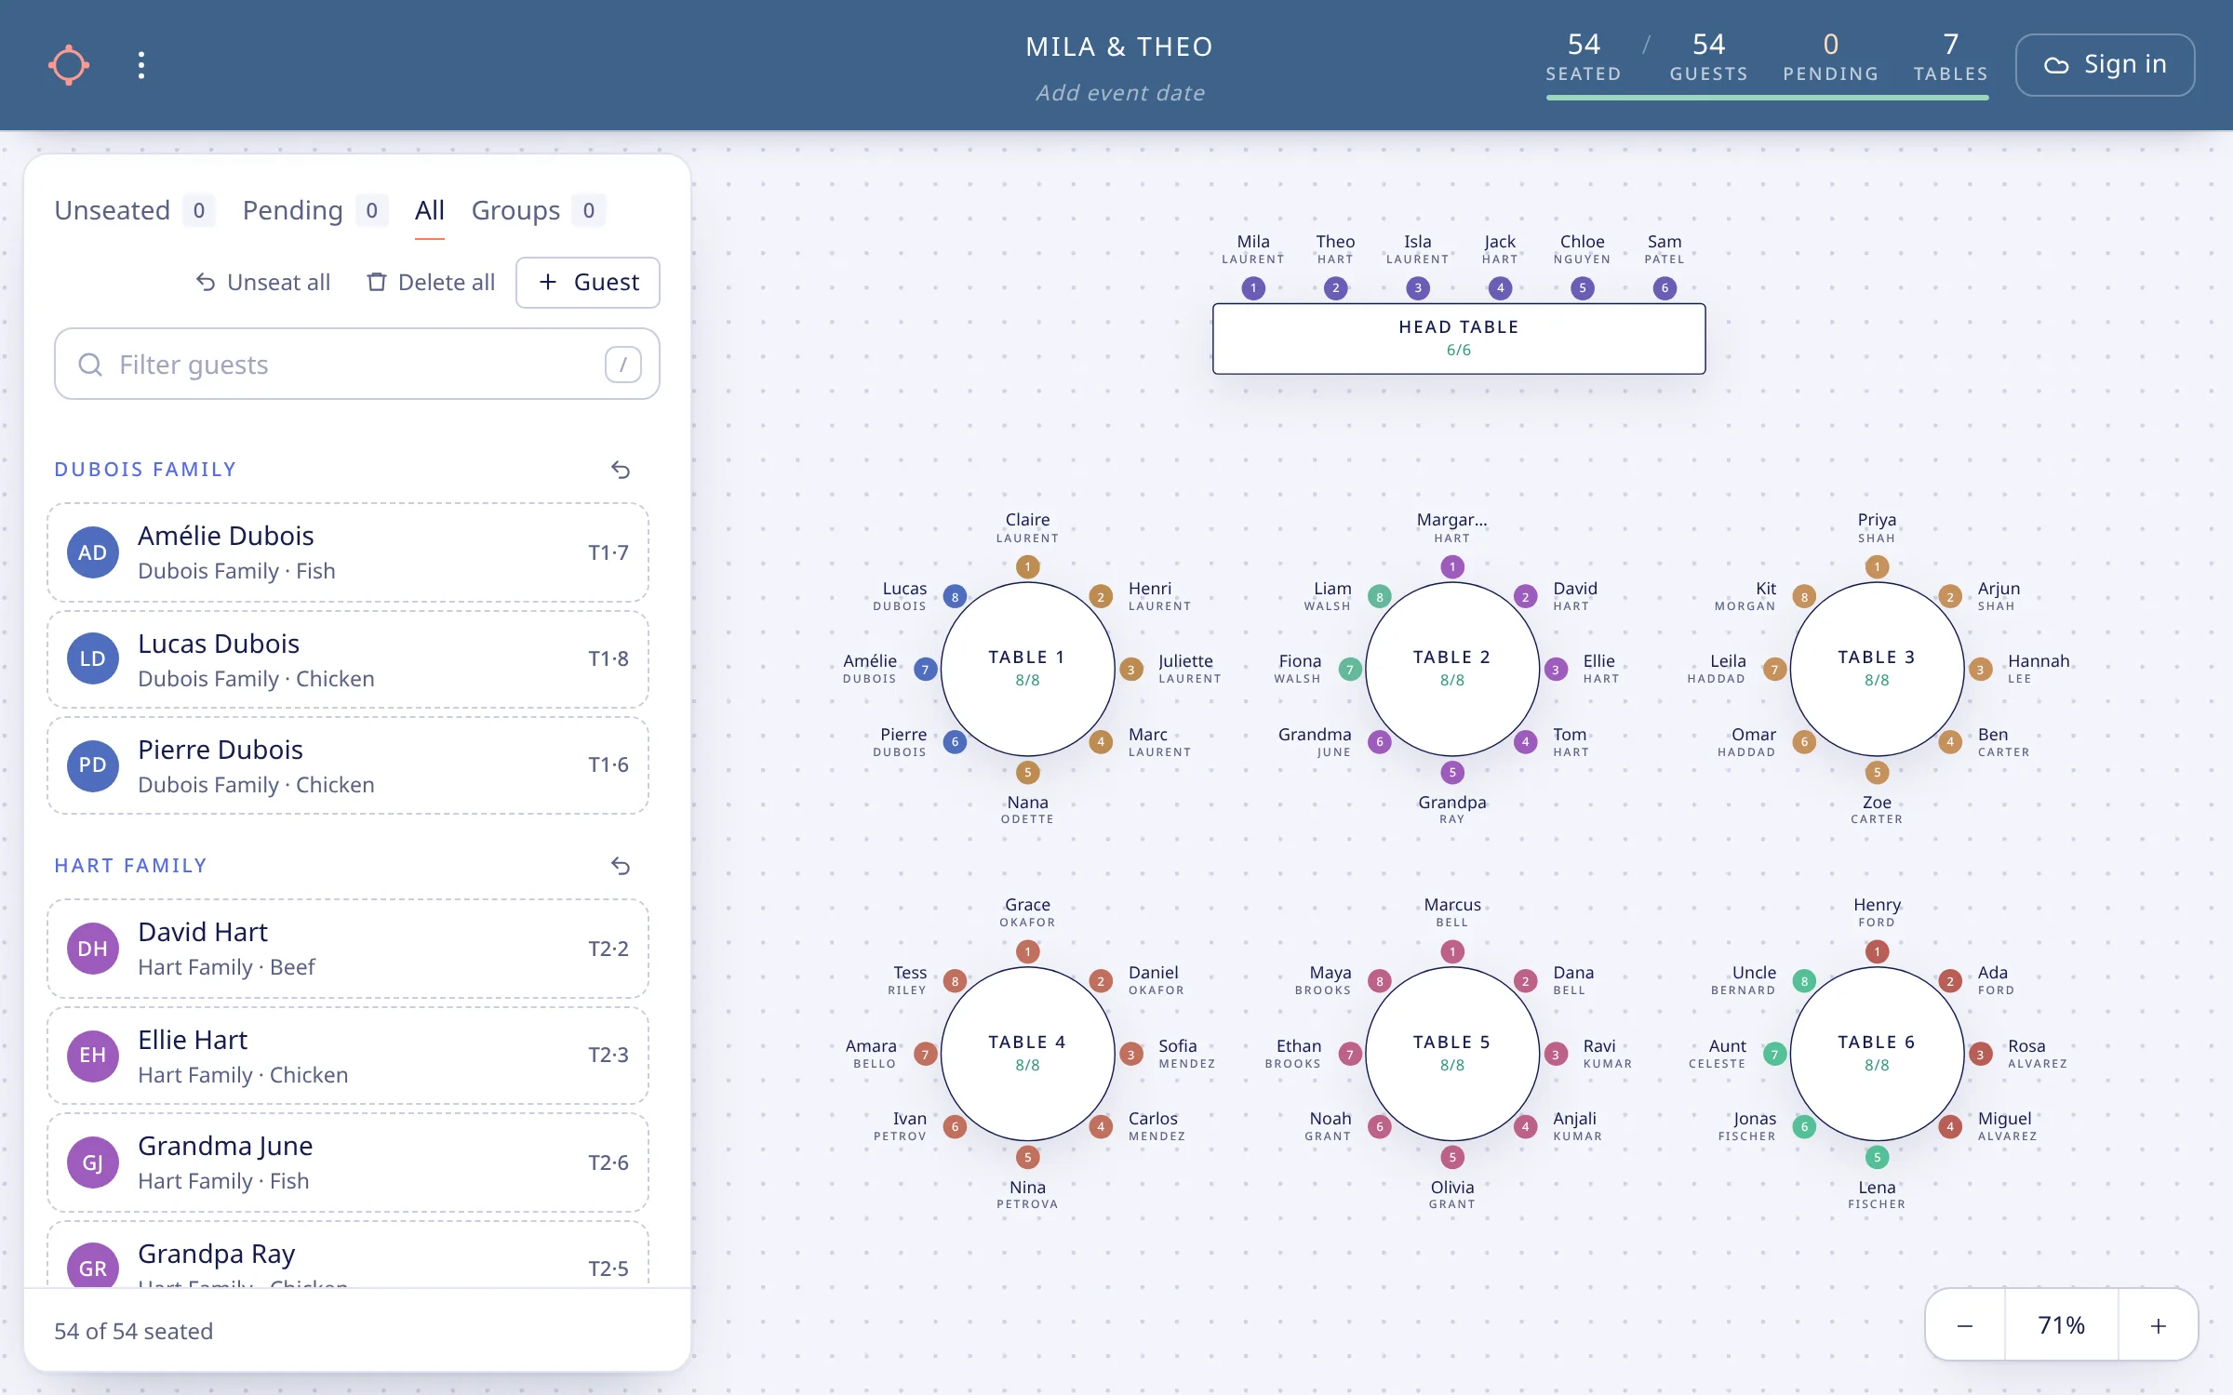2233x1395 pixels.
Task: Select Table 1 circle
Action: pos(1027,669)
